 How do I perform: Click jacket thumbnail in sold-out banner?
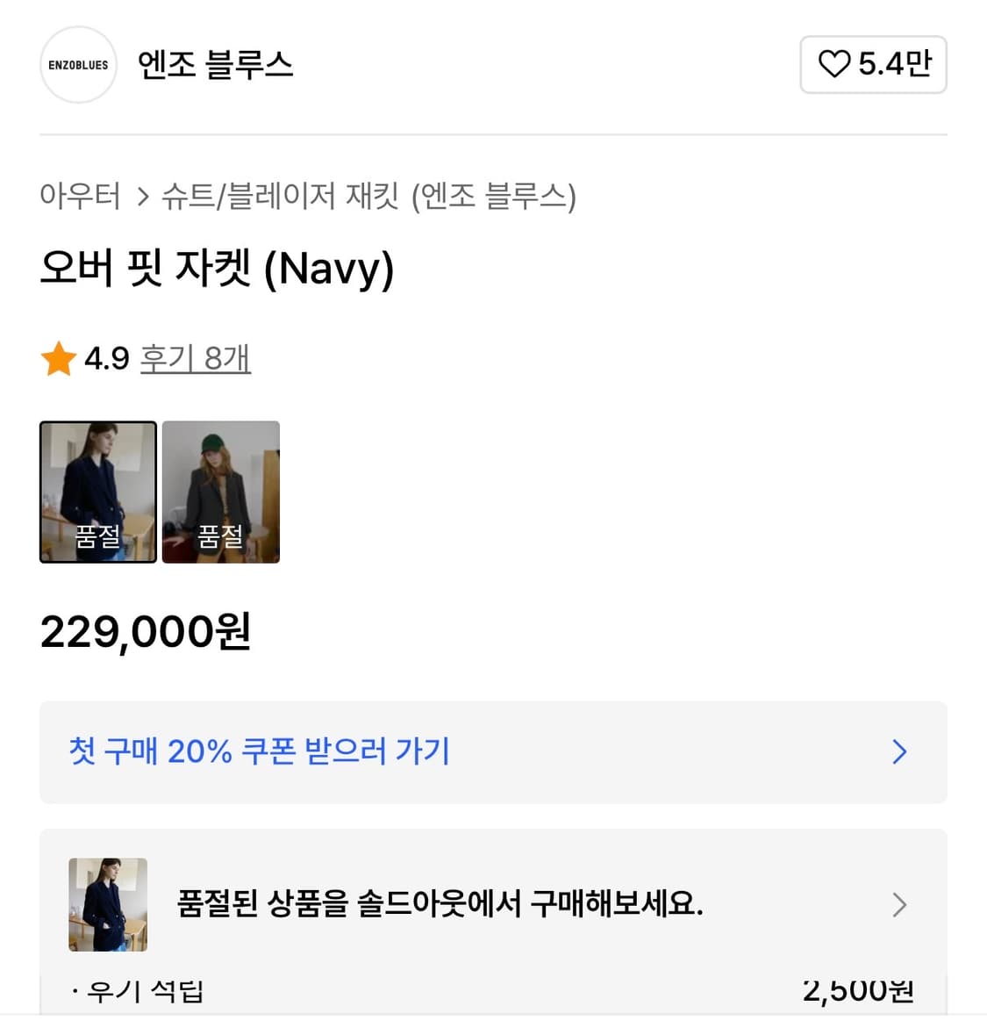[108, 904]
